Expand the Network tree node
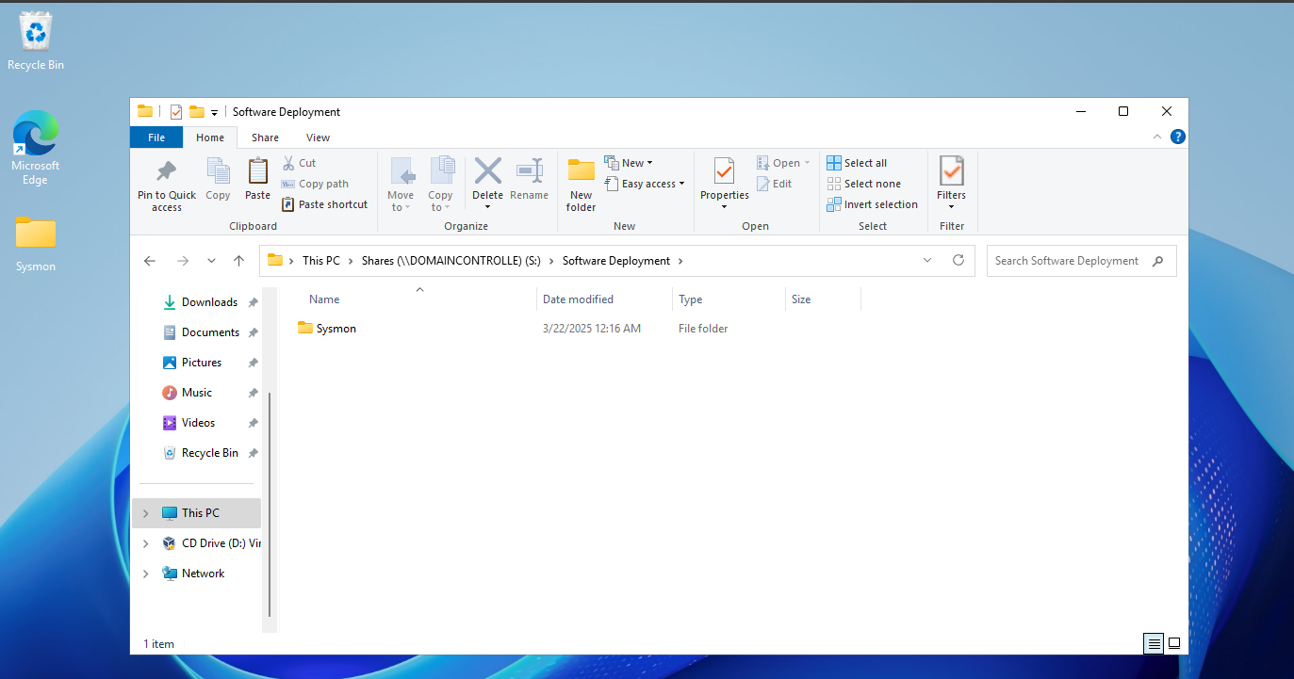 (x=145, y=574)
